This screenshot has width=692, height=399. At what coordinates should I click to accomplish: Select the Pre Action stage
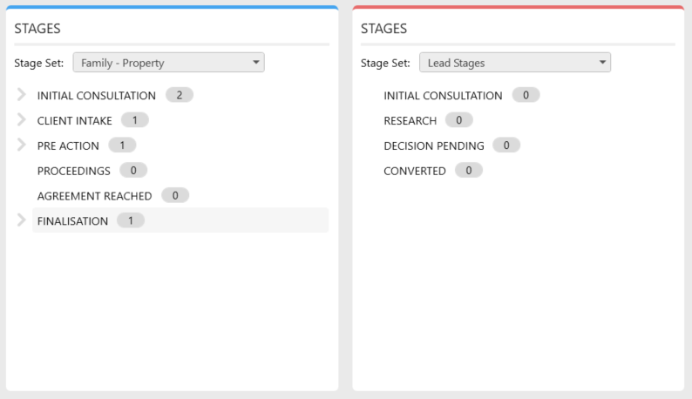pos(68,145)
